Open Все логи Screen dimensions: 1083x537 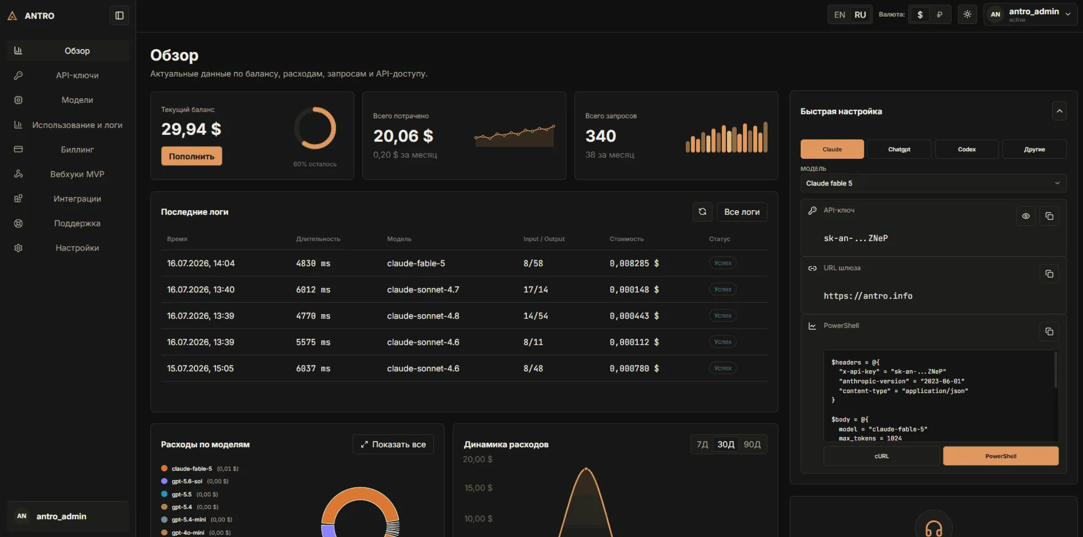coord(742,211)
